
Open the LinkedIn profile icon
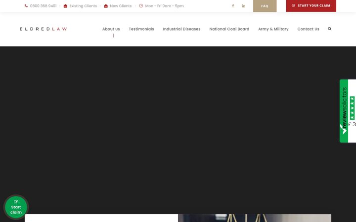click(x=244, y=6)
